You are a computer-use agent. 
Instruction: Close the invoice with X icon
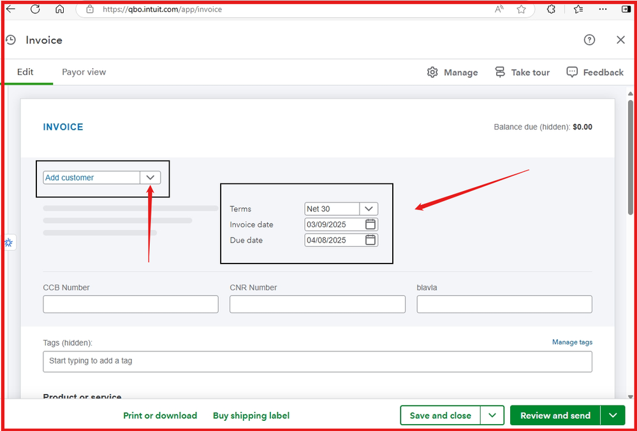pos(620,39)
